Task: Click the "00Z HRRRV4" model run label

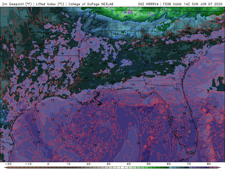Action: 148,4
